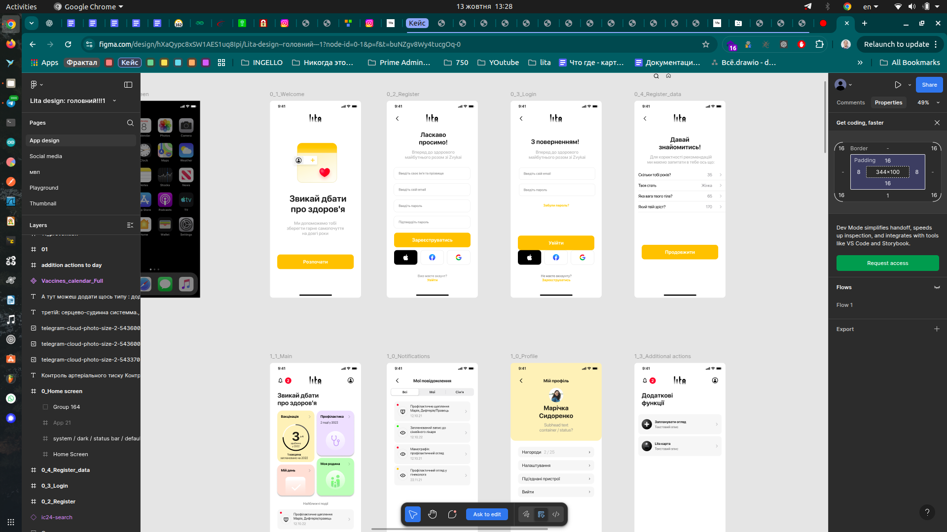The image size is (947, 532).
Task: Click the Share button
Action: (x=929, y=85)
